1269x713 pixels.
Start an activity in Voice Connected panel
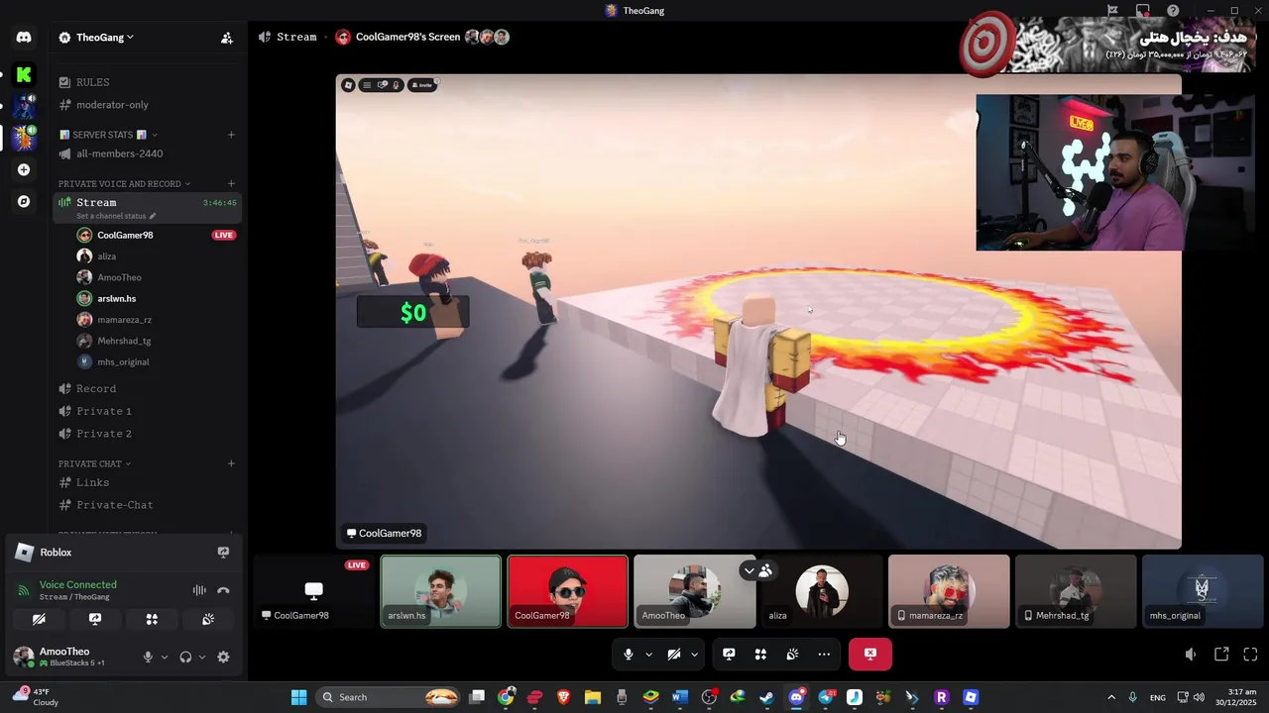(152, 619)
